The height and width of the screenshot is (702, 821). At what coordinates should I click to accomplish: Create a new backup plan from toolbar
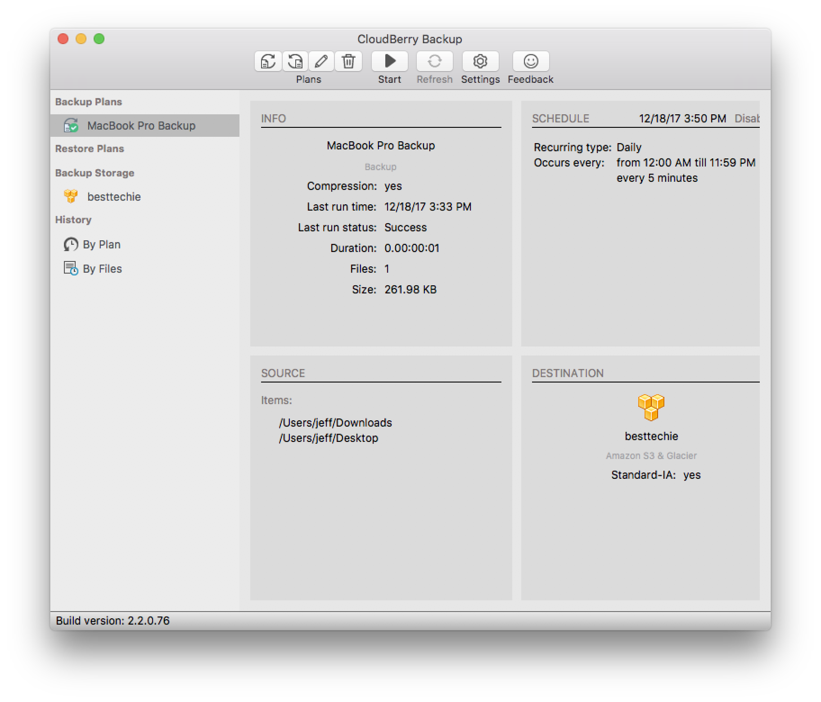tap(268, 61)
